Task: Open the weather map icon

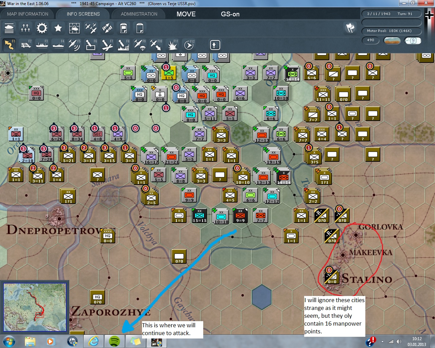Action: pos(74,28)
